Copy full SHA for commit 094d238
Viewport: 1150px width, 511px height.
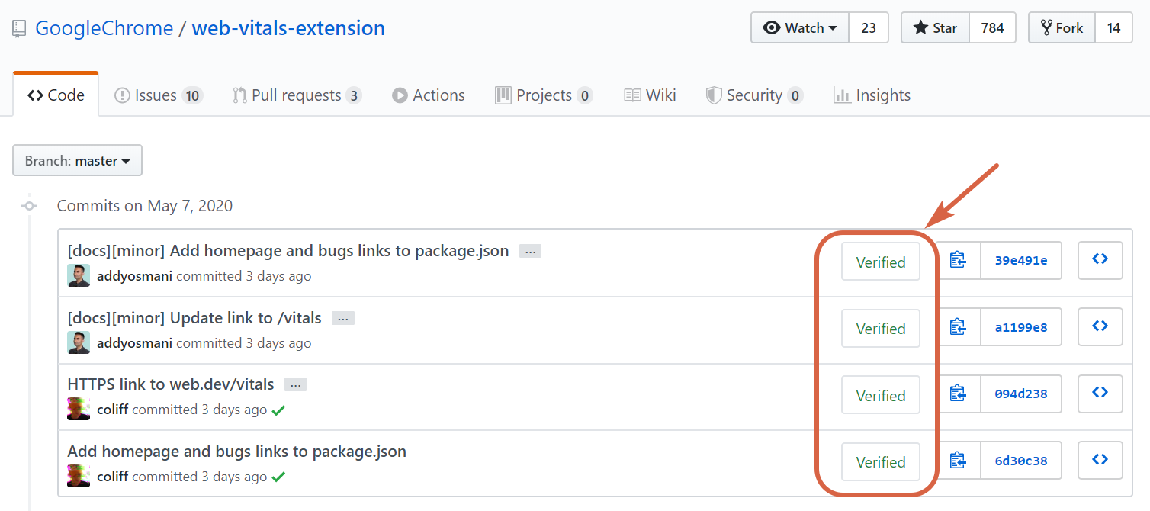pos(959,394)
